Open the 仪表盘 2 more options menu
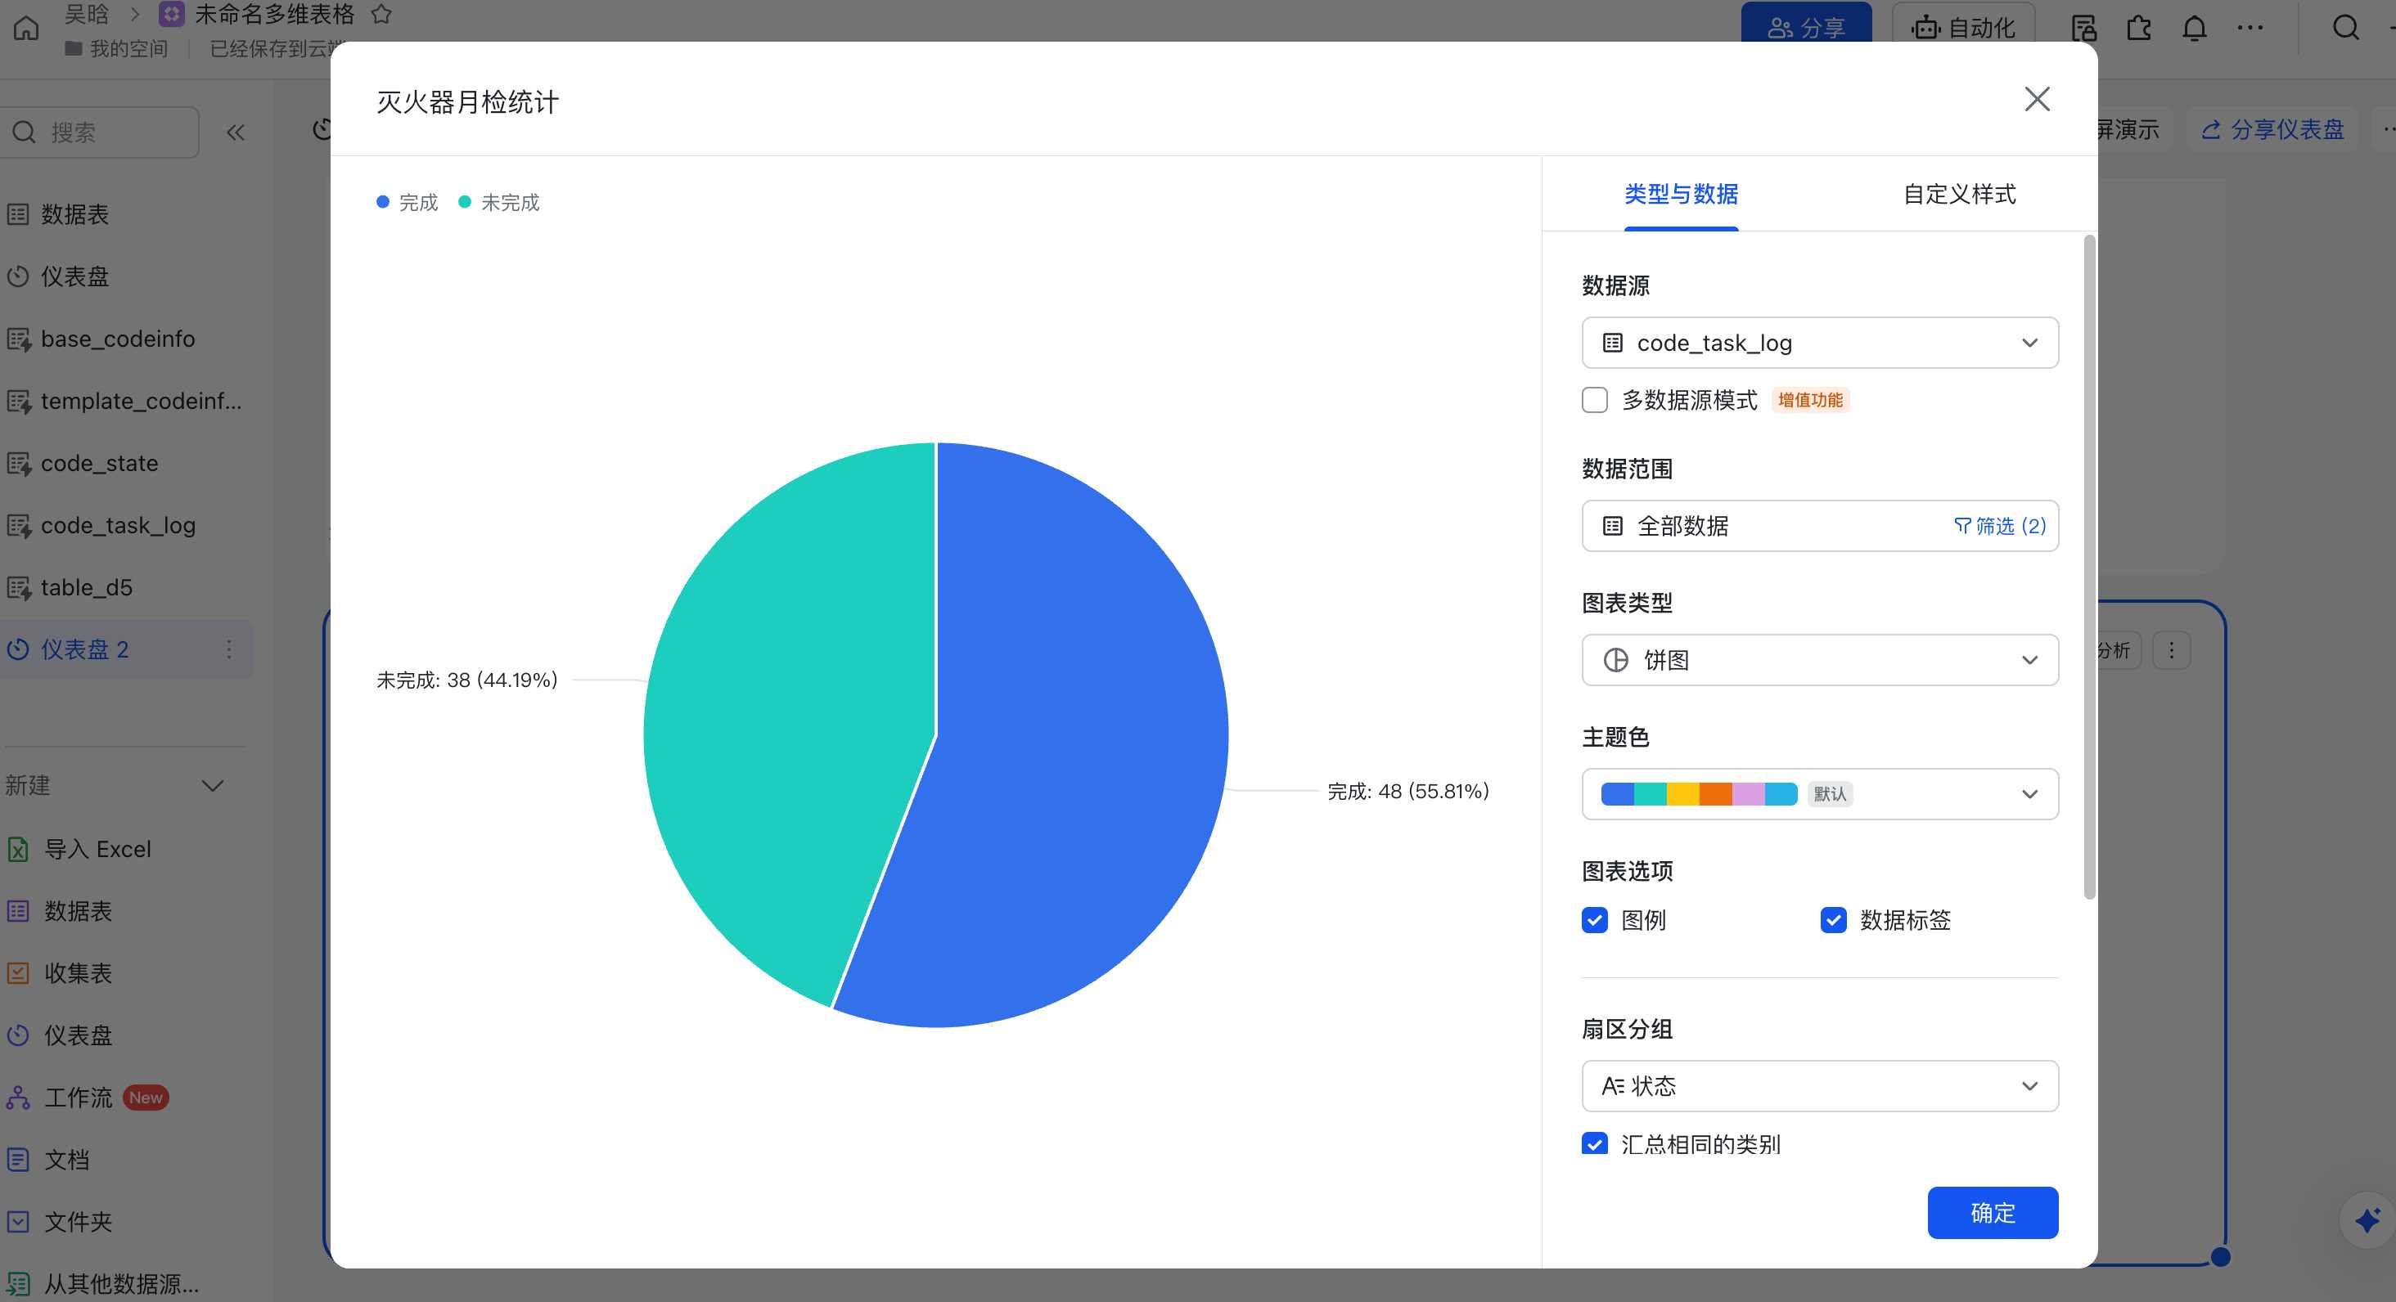2396x1302 pixels. tap(229, 649)
